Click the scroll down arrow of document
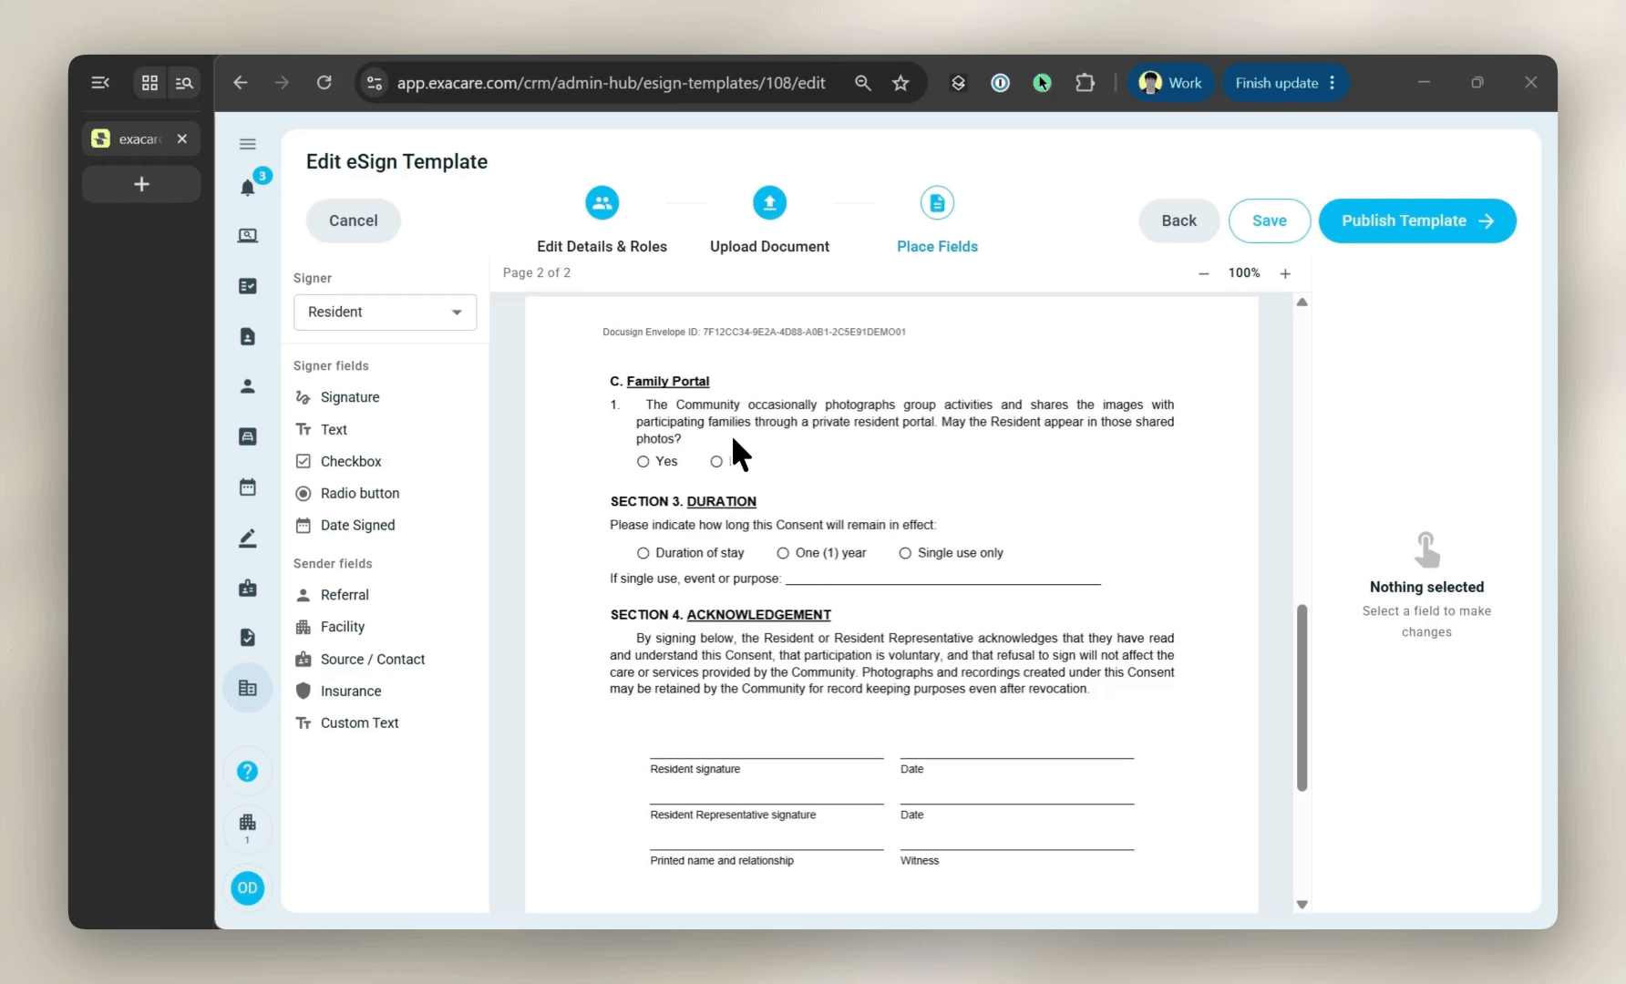 (1302, 905)
